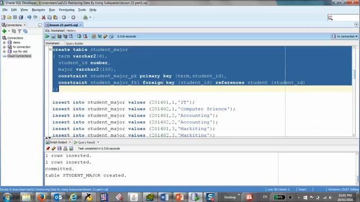The image size is (360, 202).
Task: Click the Back navigation circle icon
Action: [x=64, y=17]
